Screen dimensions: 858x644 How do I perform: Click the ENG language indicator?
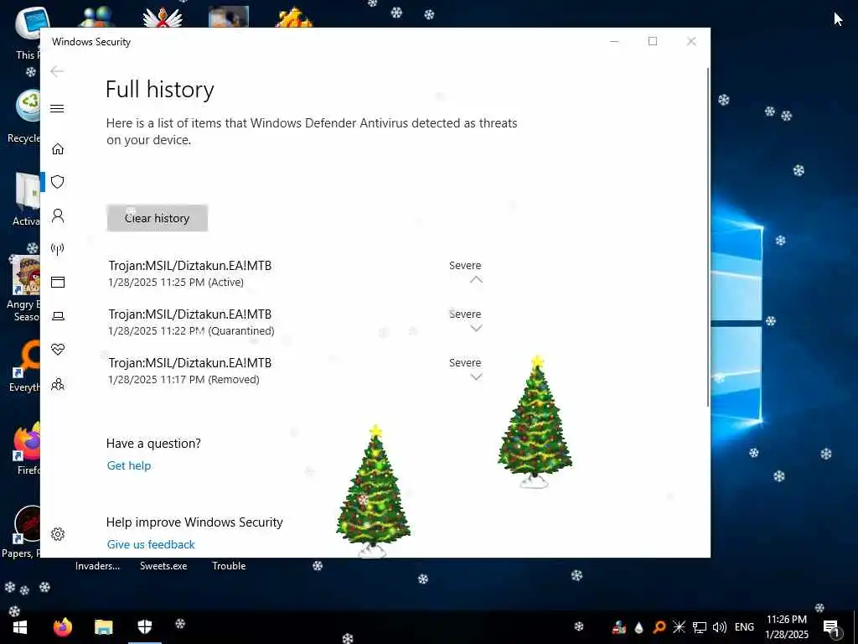(x=744, y=627)
